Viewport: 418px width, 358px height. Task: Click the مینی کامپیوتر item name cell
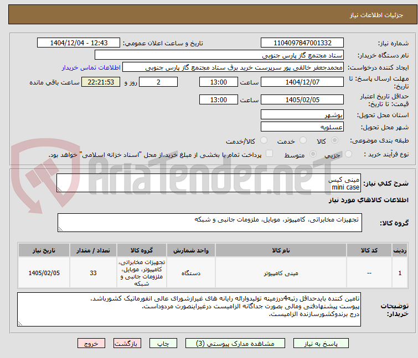(x=281, y=273)
